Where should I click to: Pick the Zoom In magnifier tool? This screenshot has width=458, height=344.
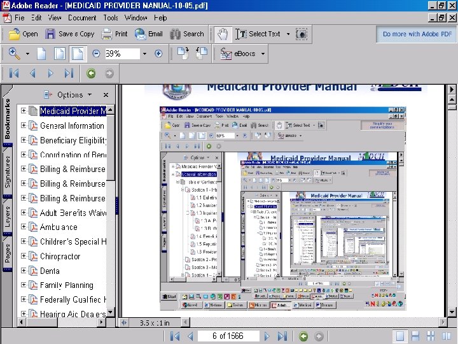(14, 54)
